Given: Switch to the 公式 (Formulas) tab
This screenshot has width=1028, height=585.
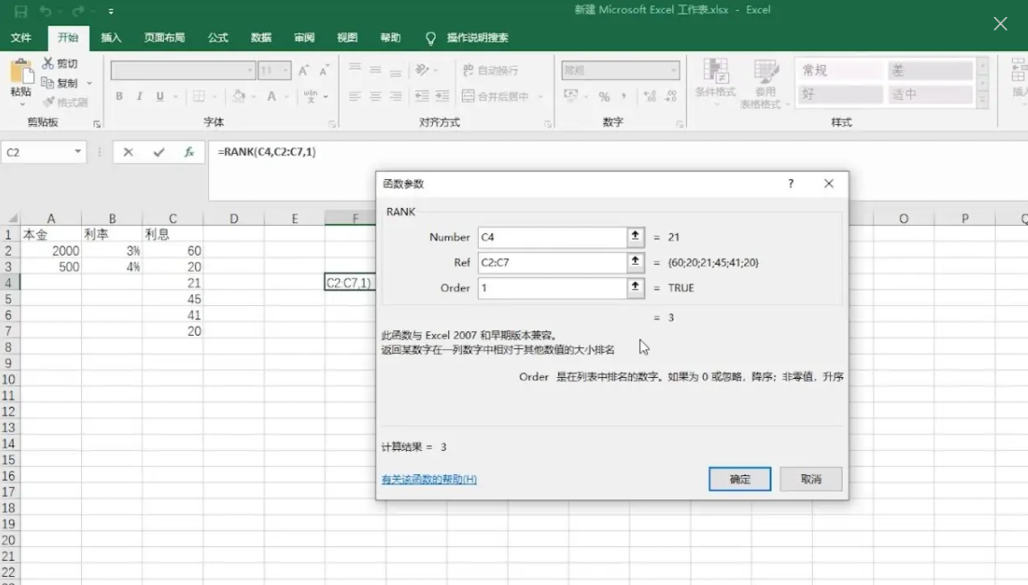Looking at the screenshot, I should click(x=218, y=38).
